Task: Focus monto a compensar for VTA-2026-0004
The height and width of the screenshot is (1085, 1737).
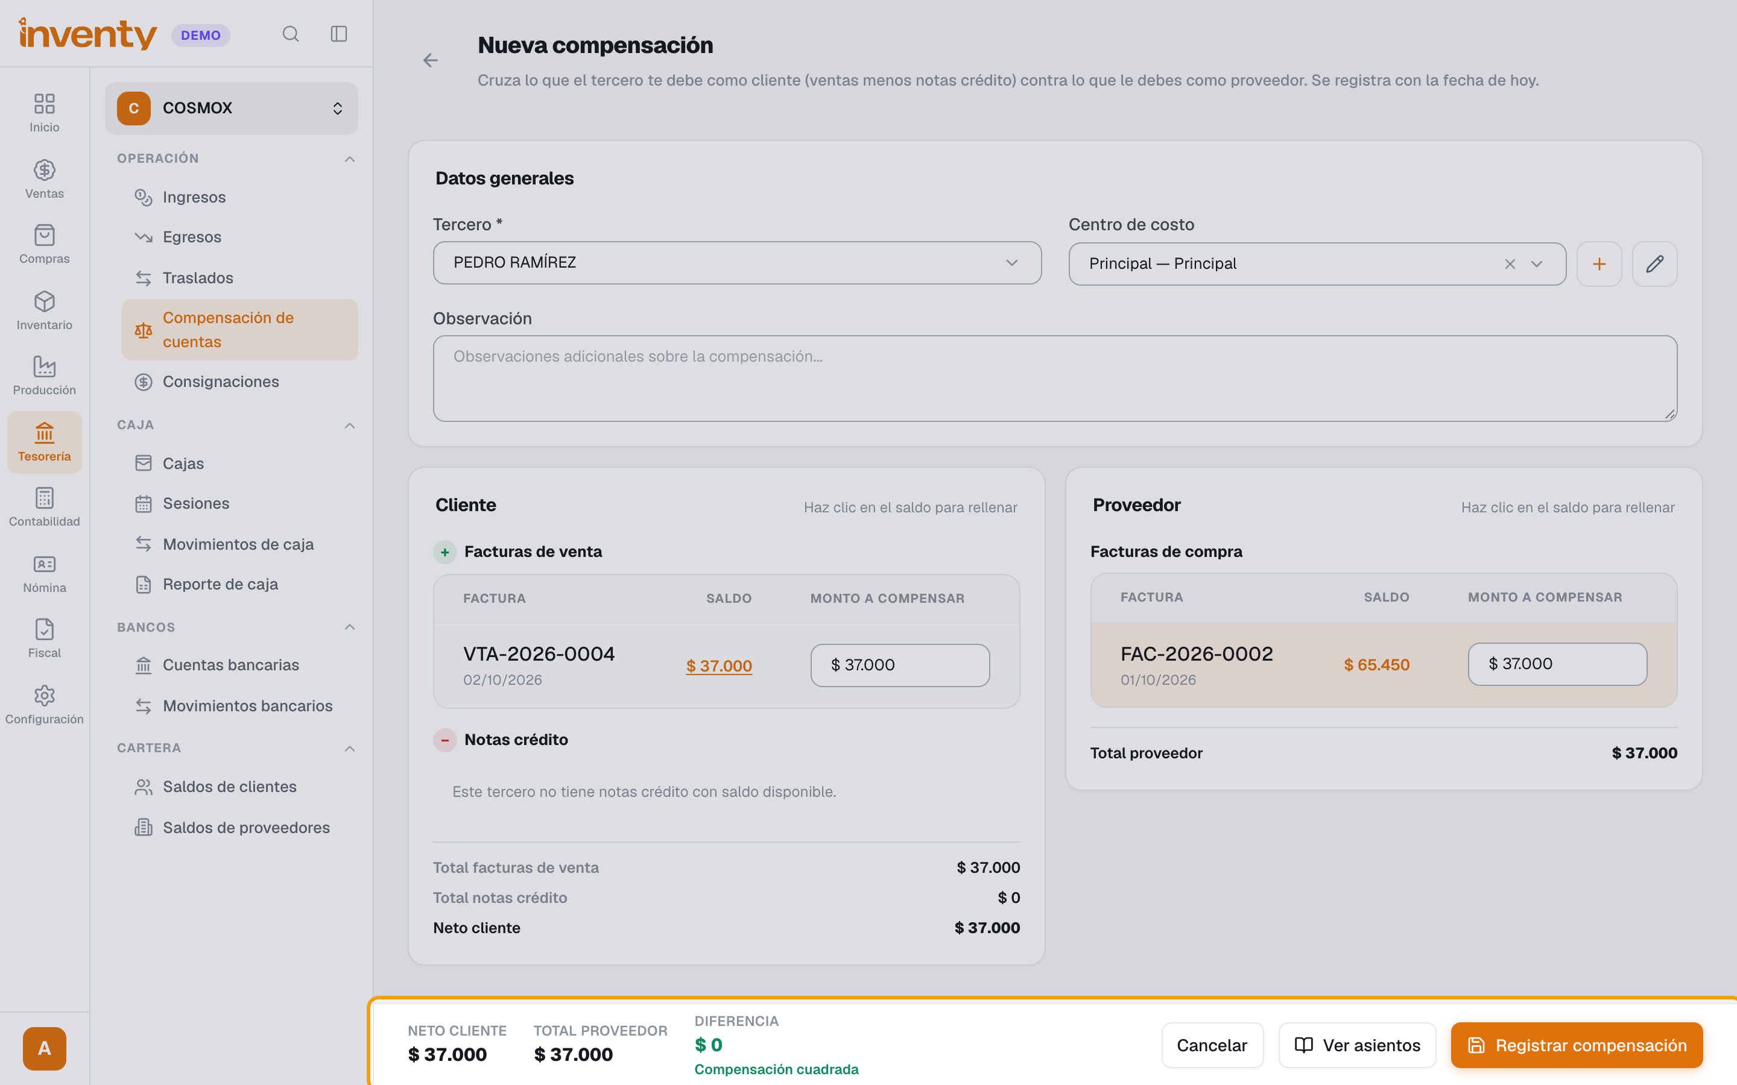Action: (x=900, y=664)
